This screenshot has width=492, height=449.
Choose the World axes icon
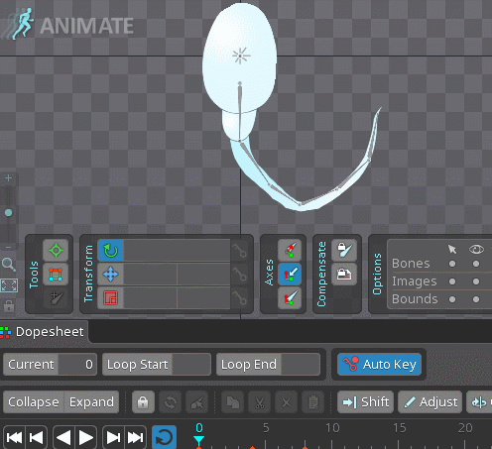290,298
